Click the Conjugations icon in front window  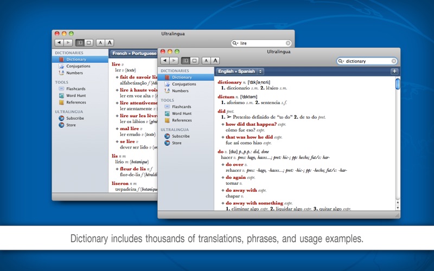pyautogui.click(x=167, y=84)
